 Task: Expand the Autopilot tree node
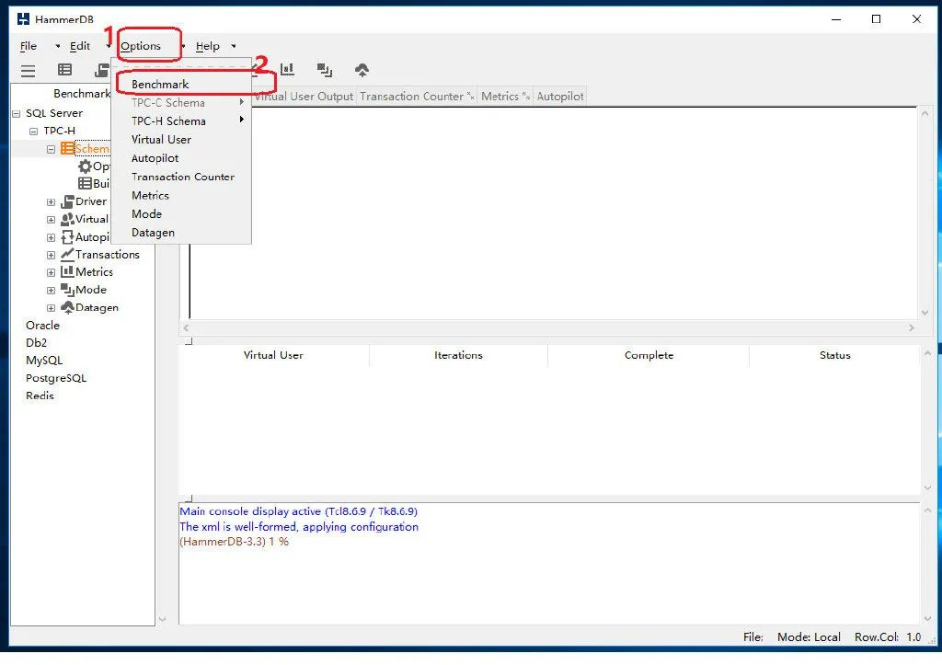[52, 238]
